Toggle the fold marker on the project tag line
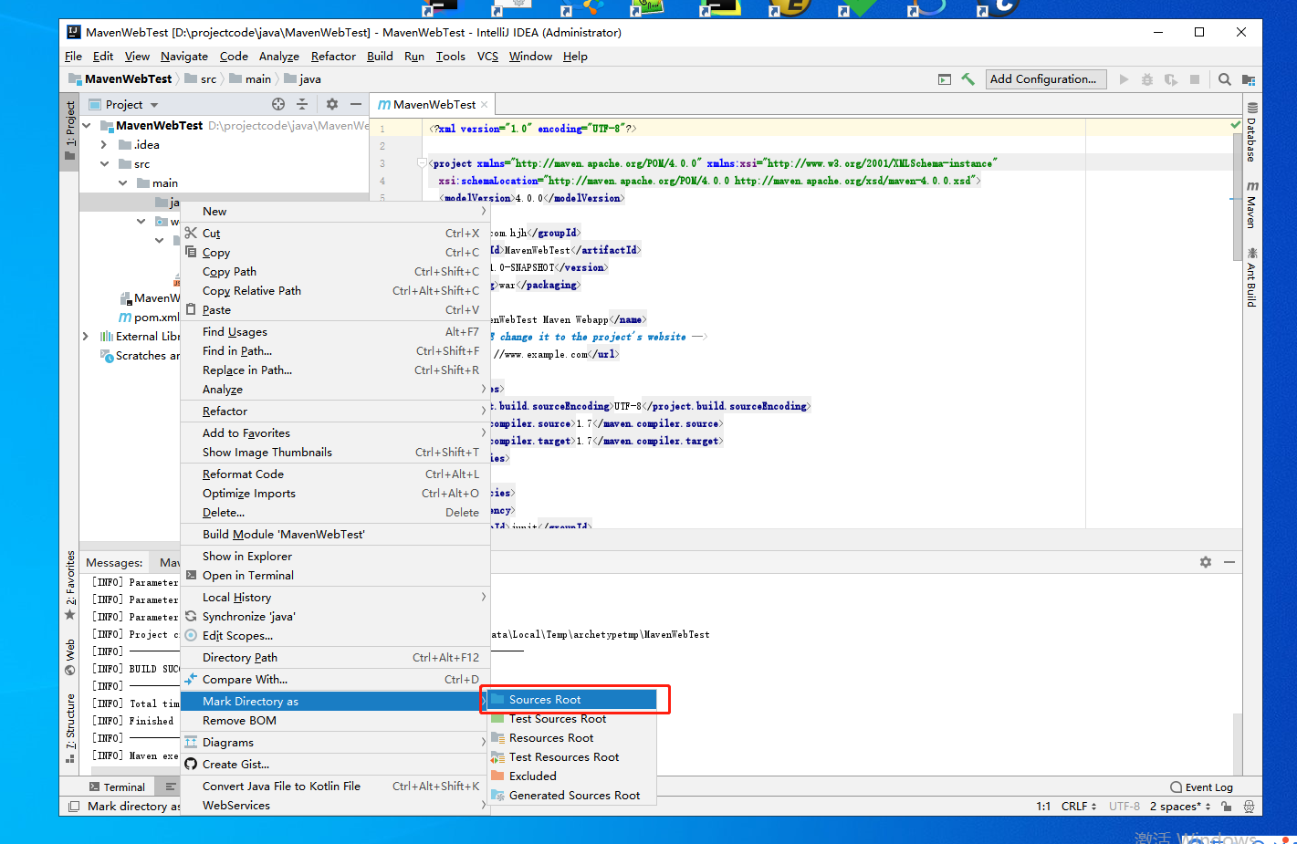 click(x=422, y=163)
